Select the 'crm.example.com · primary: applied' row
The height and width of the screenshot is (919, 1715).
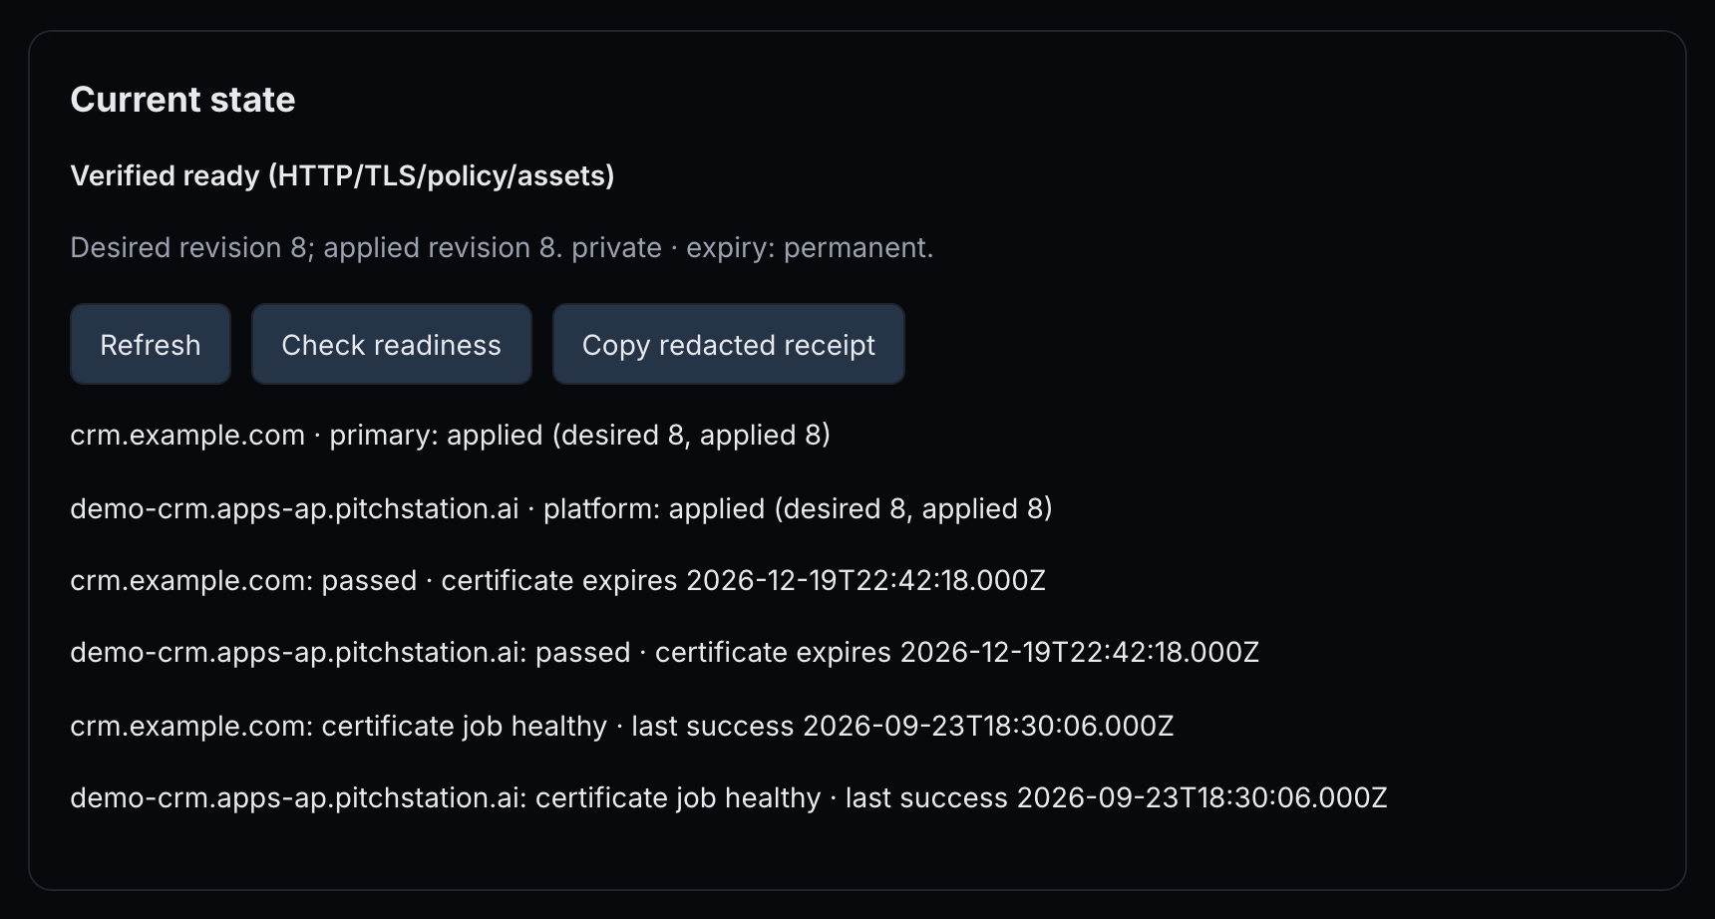(451, 435)
